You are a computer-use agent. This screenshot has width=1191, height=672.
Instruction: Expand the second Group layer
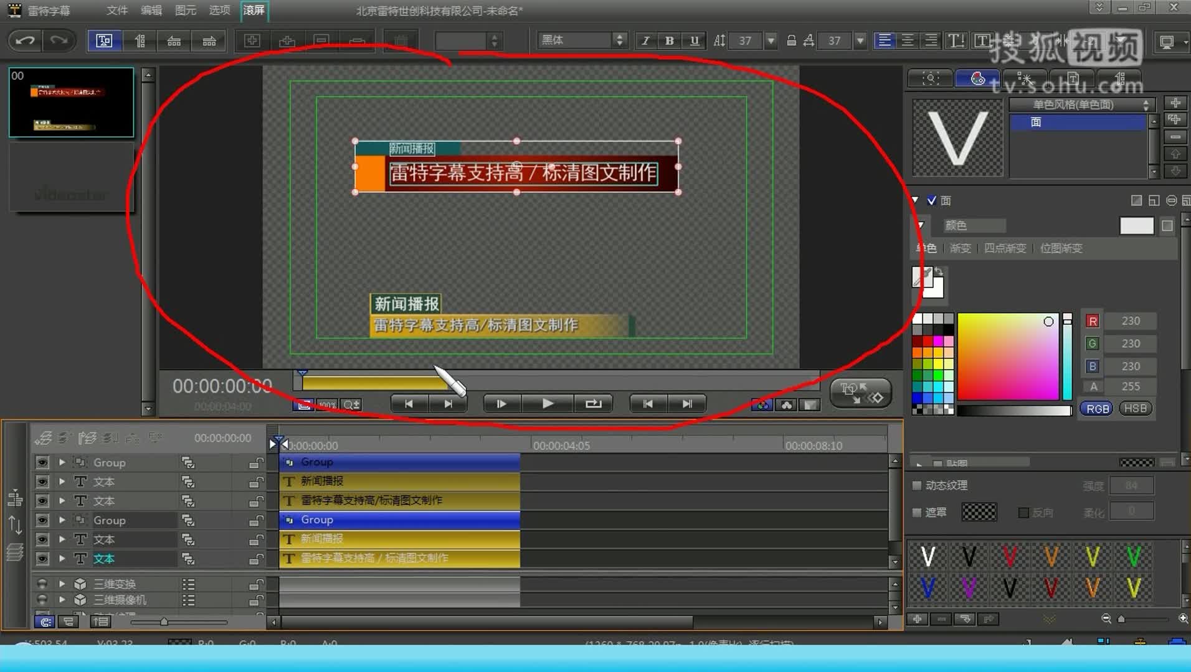coord(62,520)
